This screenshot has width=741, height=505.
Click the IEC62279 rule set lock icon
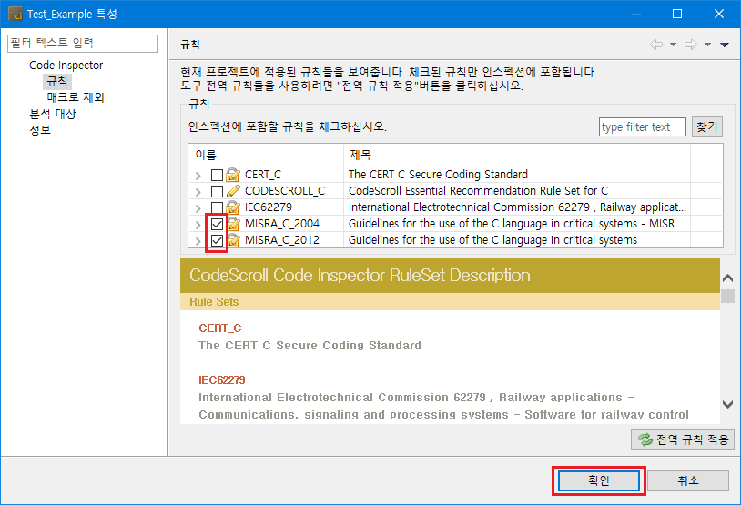(x=232, y=207)
